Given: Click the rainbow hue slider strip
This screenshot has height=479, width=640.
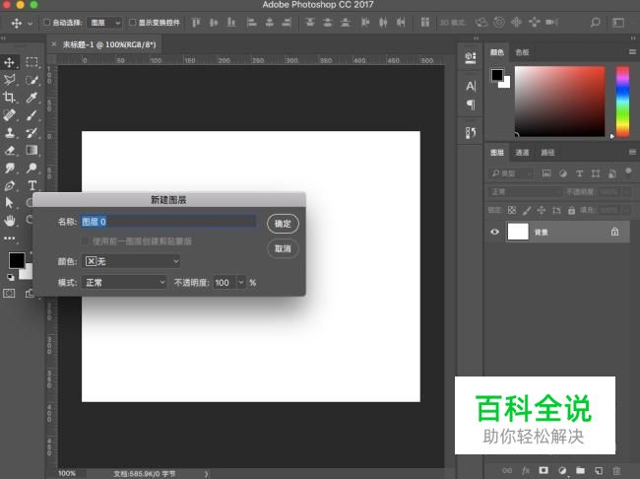Looking at the screenshot, I should coord(622,102).
